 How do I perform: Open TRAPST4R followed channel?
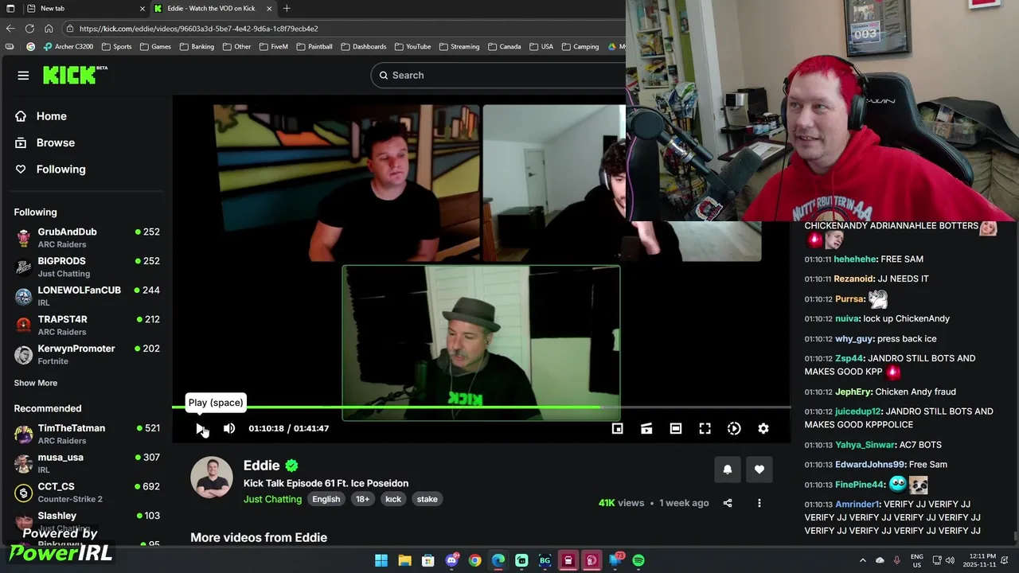[87, 325]
